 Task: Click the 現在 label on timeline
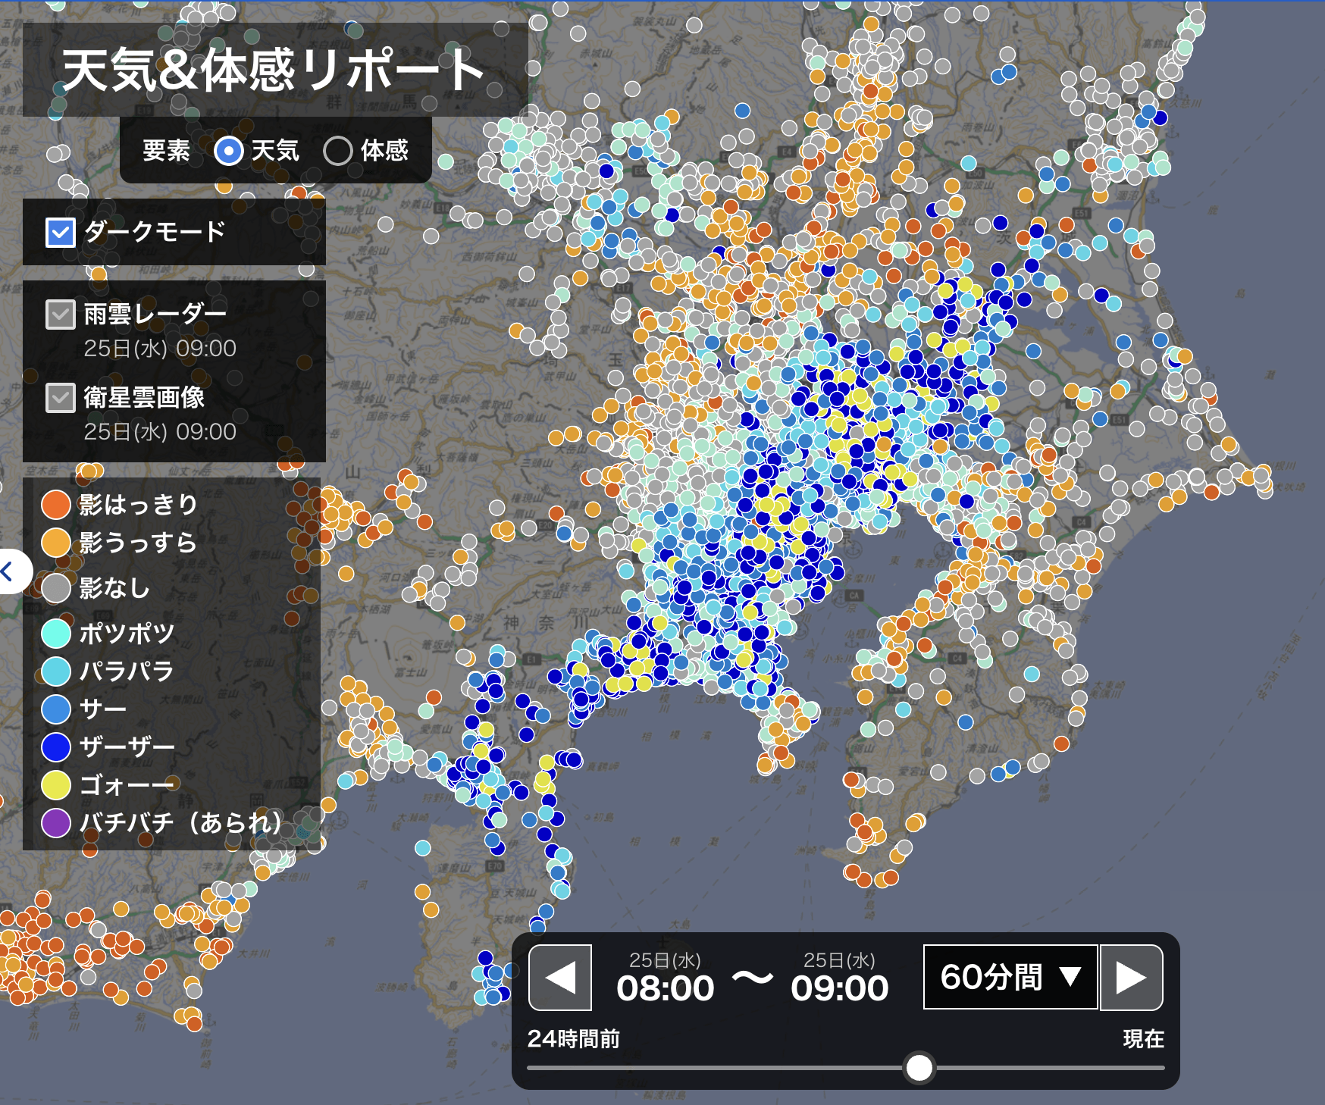point(1143,1038)
